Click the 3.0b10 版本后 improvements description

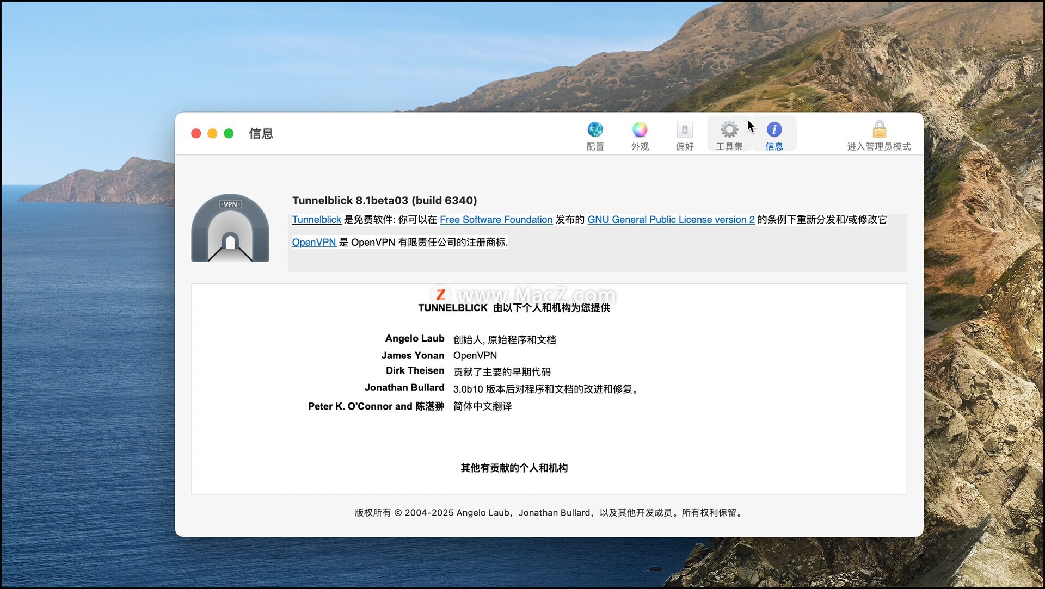click(546, 389)
